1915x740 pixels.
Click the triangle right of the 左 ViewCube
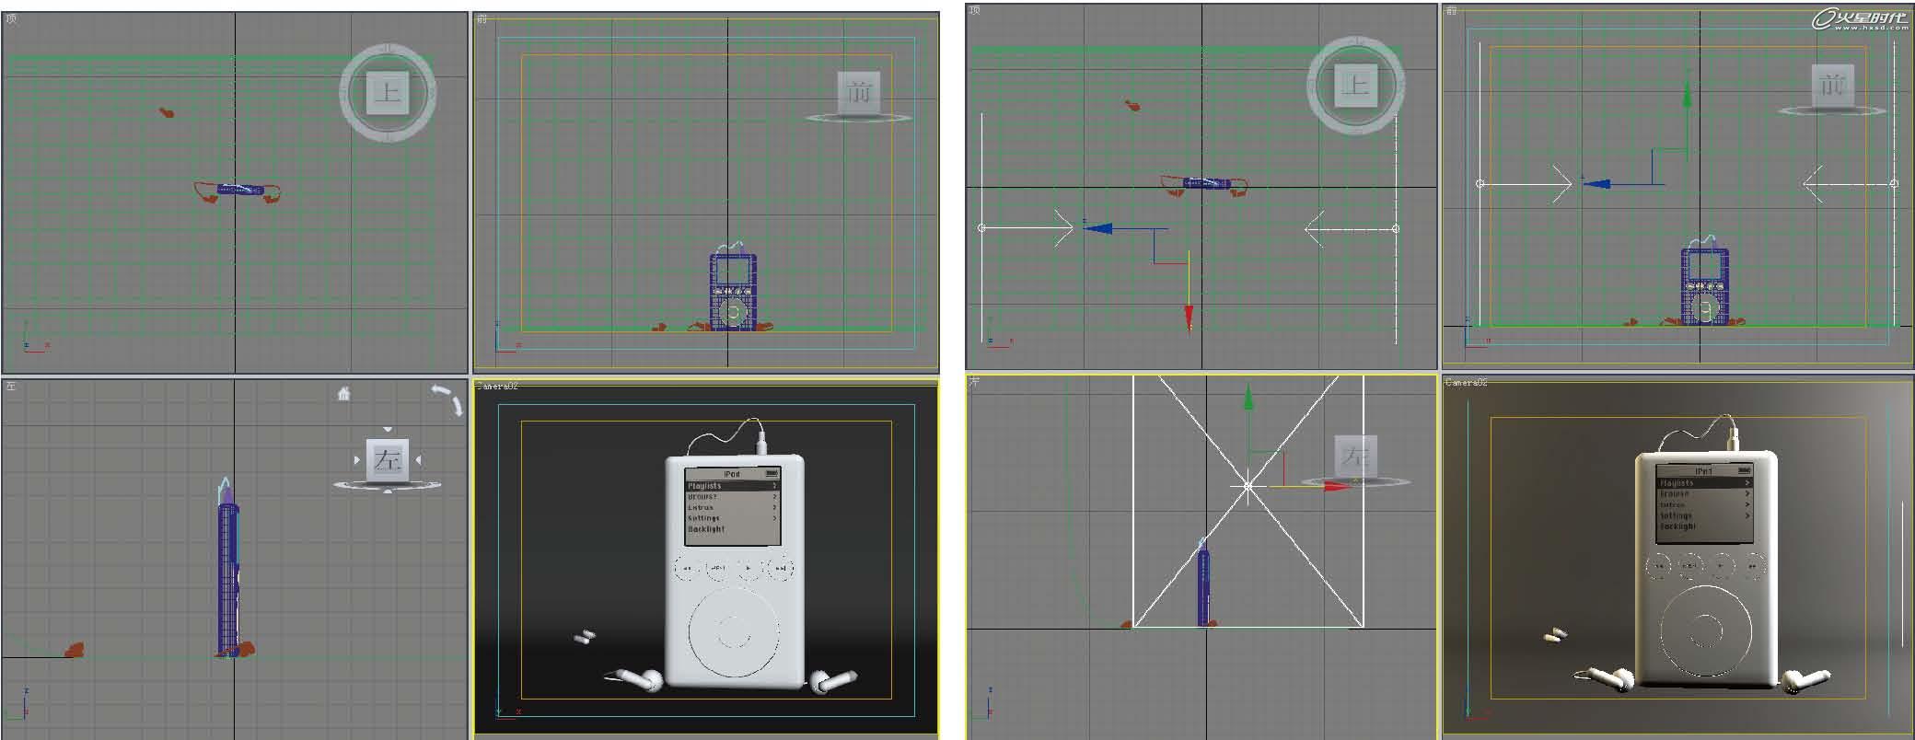[x=418, y=459]
